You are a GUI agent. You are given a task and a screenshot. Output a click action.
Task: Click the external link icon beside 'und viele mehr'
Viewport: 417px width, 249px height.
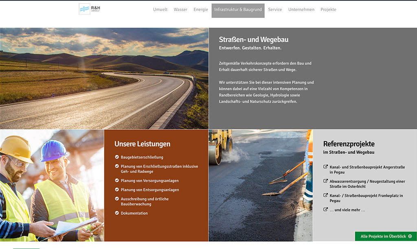(x=325, y=210)
